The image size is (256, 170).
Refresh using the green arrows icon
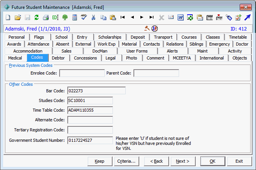(37, 17)
